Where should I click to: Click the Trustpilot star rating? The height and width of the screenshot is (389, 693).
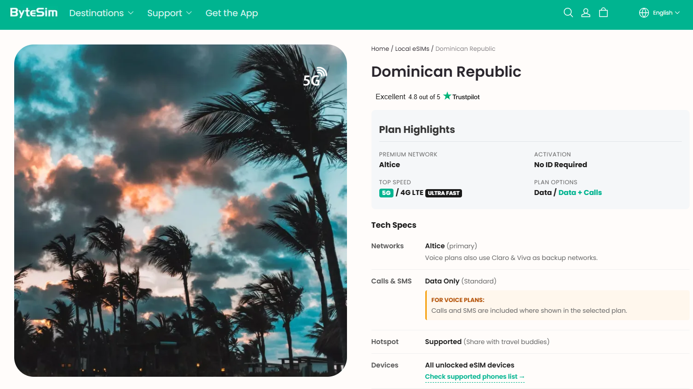coord(427,97)
